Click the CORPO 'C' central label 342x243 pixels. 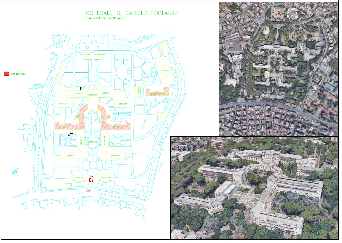point(92,95)
